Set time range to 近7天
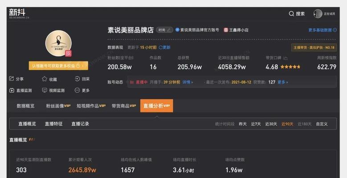Viewport: 347px width, 178px height. click(x=256, y=124)
